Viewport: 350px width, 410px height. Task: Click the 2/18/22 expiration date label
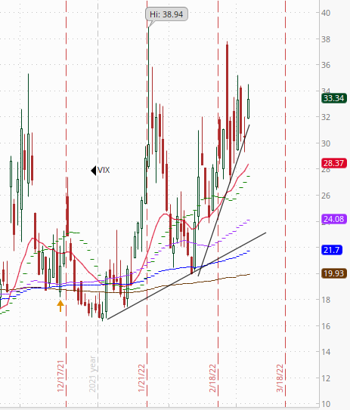212,378
